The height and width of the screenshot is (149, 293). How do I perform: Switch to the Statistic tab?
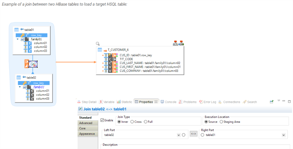[124, 102]
